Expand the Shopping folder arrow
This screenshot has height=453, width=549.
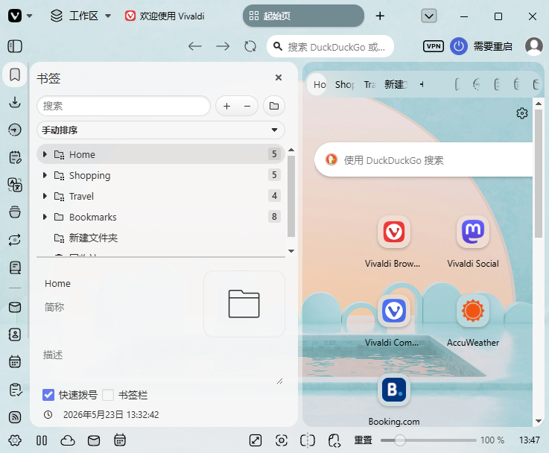click(x=45, y=175)
